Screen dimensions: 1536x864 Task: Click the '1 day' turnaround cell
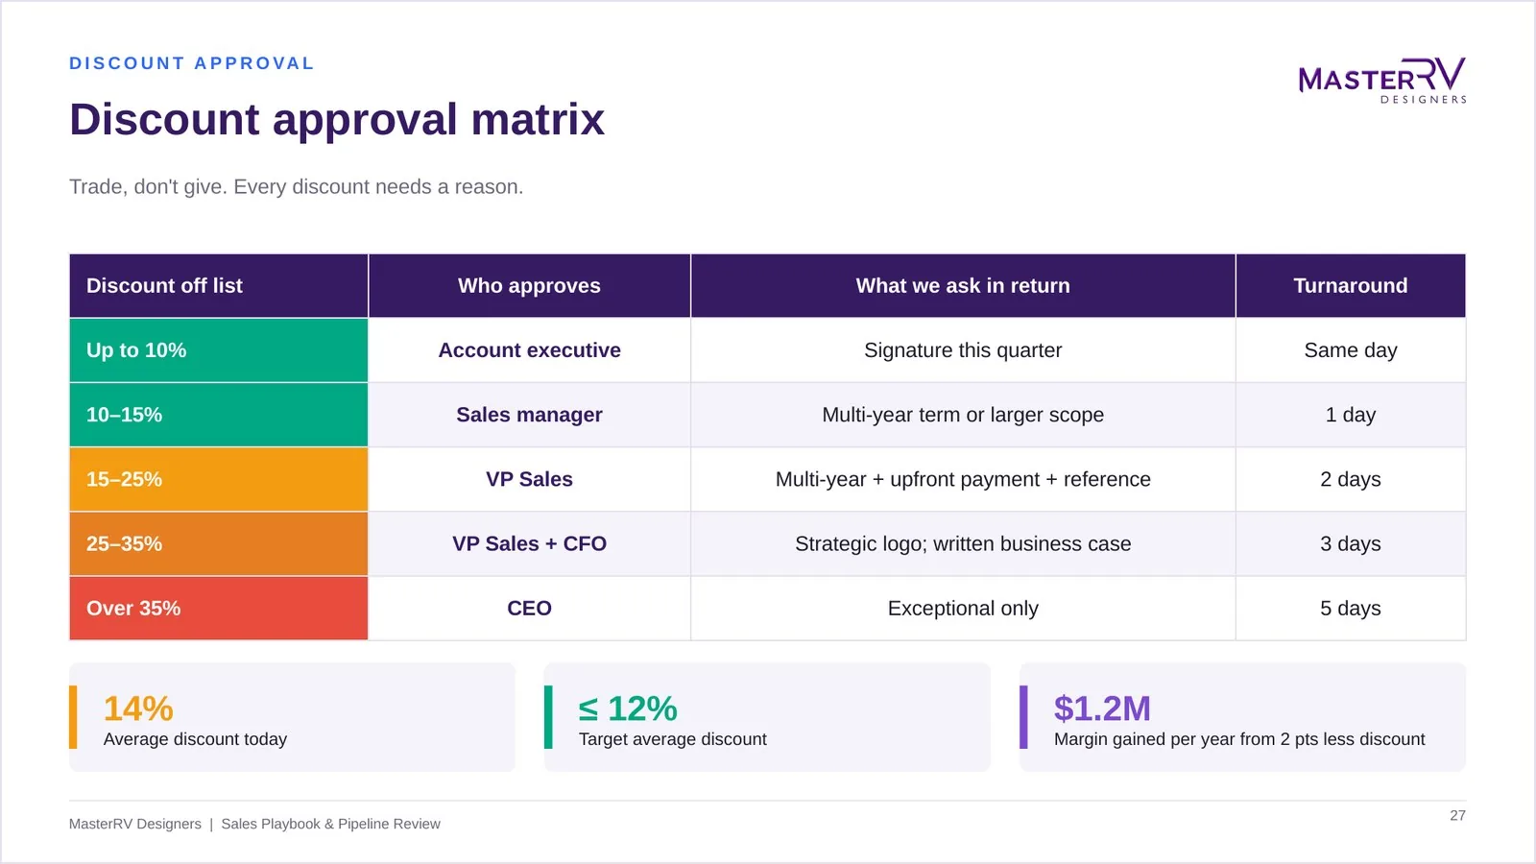(x=1351, y=415)
